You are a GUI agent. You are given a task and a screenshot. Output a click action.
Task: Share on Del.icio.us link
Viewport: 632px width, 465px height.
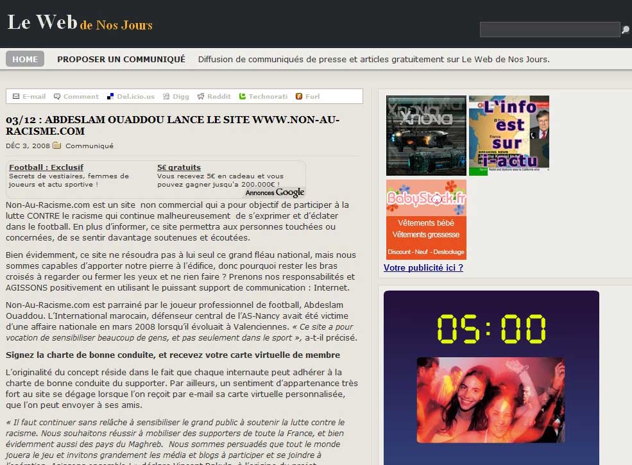(x=135, y=96)
